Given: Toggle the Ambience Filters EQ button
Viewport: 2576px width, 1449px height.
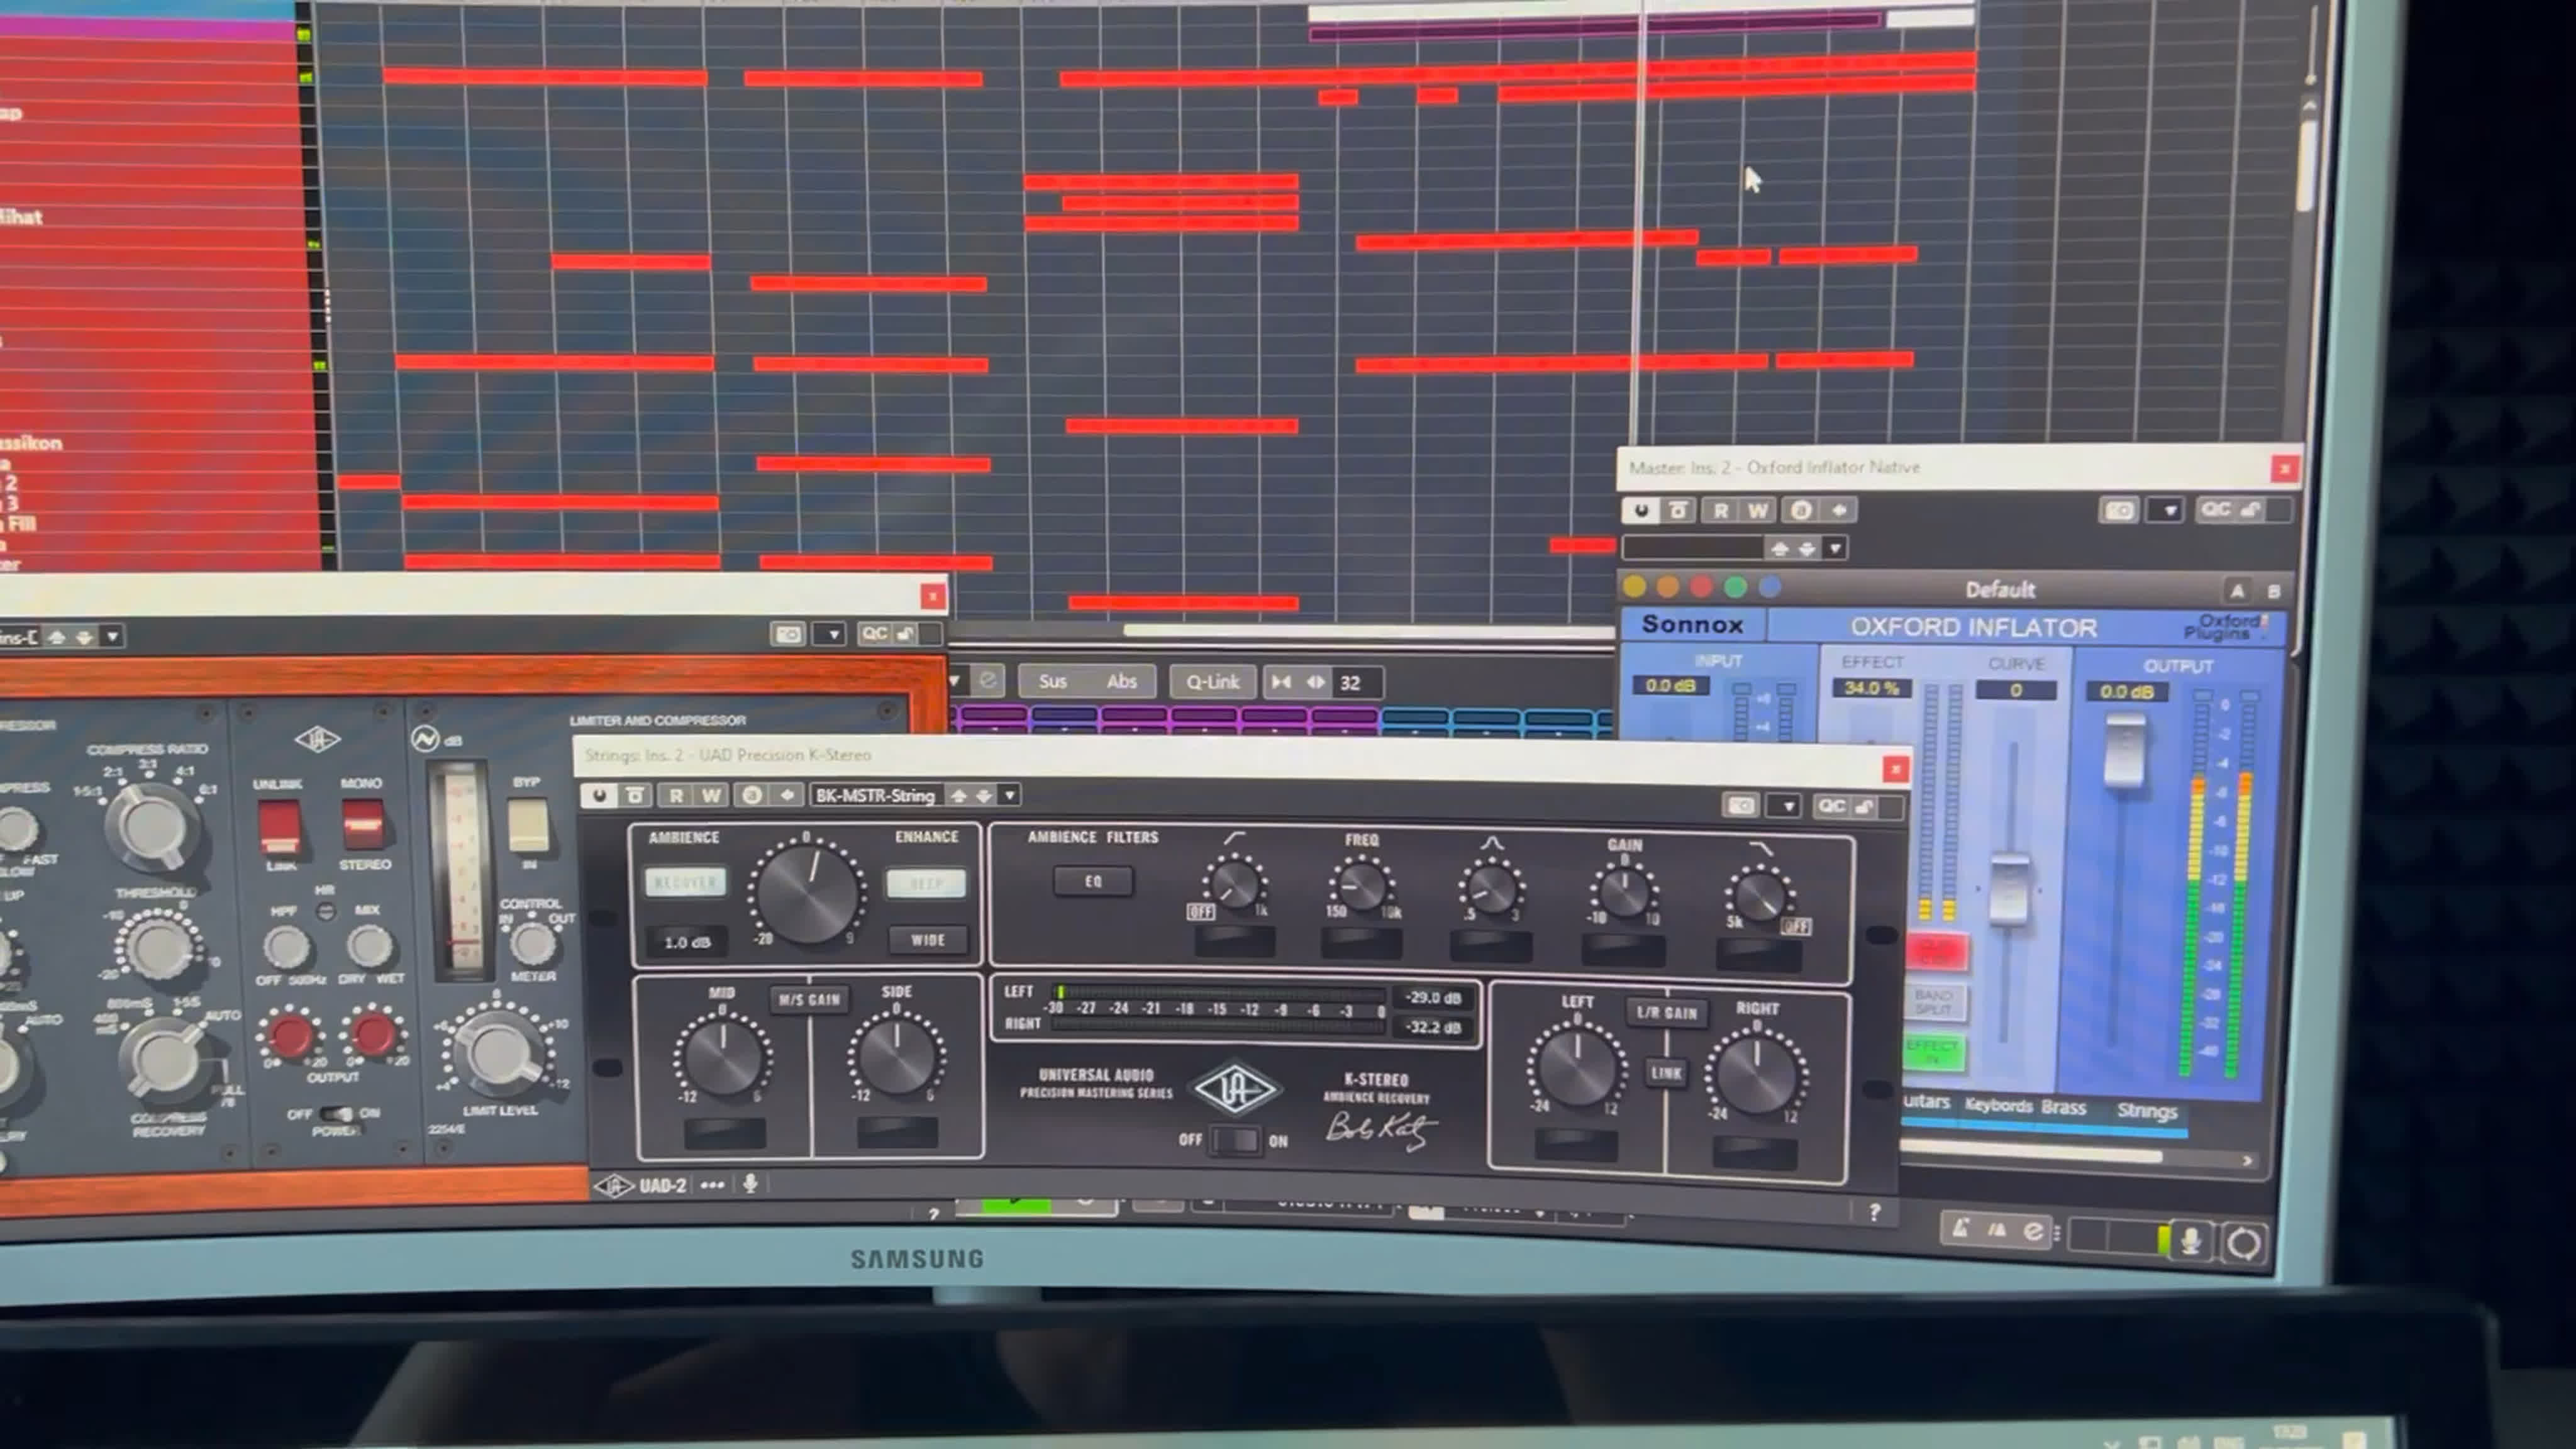Looking at the screenshot, I should coord(1093,881).
